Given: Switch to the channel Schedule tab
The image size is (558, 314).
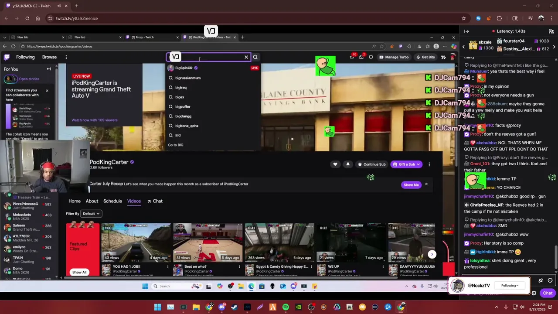Looking at the screenshot, I should pos(112,201).
